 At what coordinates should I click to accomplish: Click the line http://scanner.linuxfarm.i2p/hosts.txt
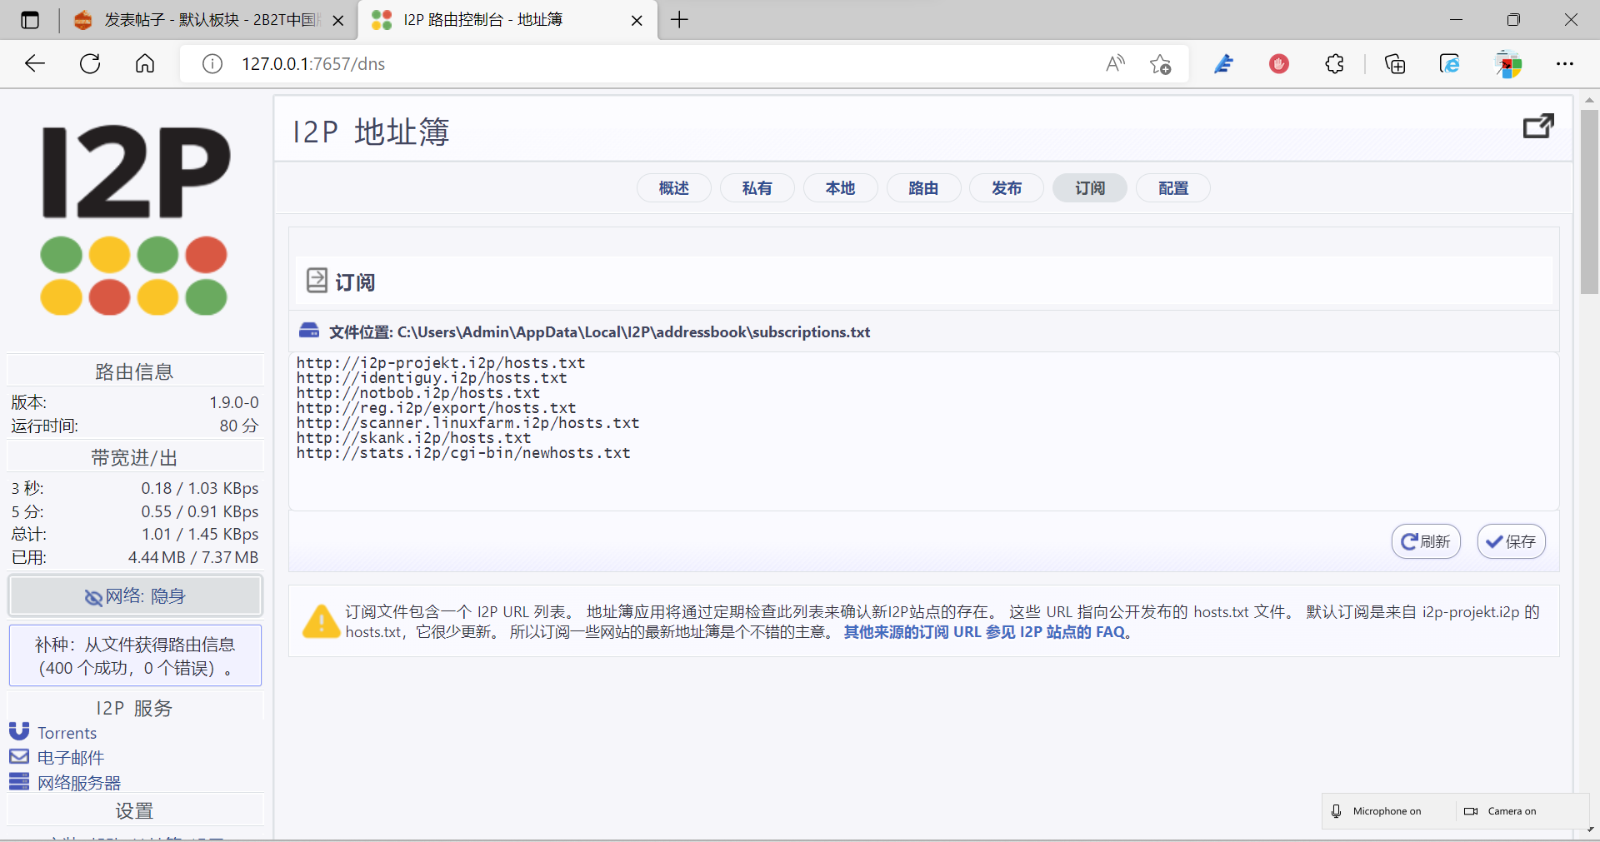click(x=468, y=423)
